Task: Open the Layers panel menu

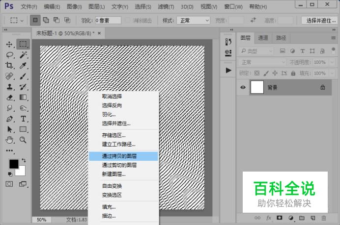Action: click(x=333, y=38)
